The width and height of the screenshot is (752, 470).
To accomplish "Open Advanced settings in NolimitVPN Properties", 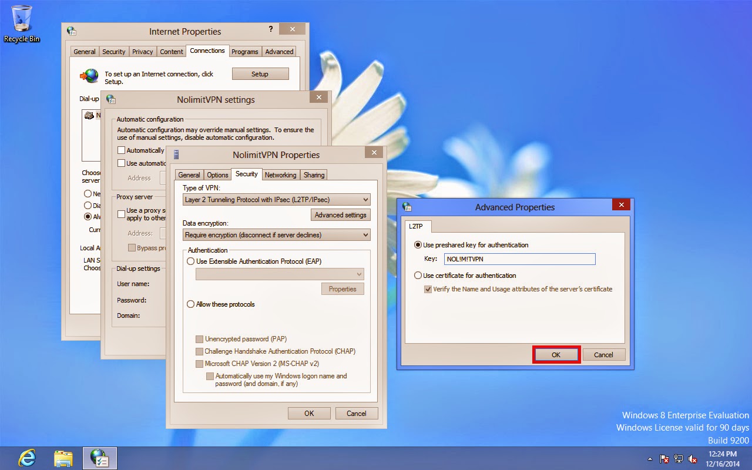I will tap(341, 215).
